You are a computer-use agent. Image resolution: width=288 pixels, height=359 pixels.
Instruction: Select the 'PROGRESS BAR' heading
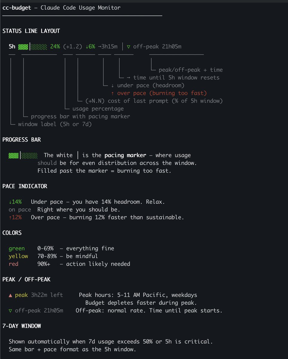coord(22,140)
